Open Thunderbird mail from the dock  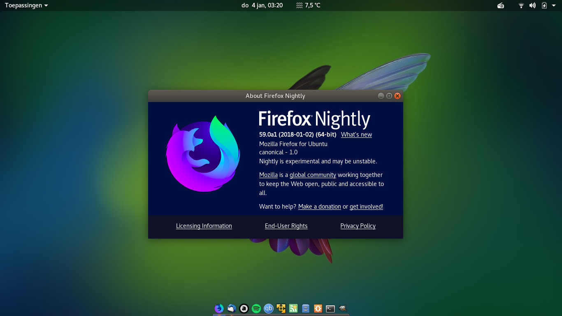point(232,308)
